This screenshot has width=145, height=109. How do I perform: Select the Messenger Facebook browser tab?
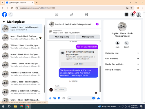point(19,3)
